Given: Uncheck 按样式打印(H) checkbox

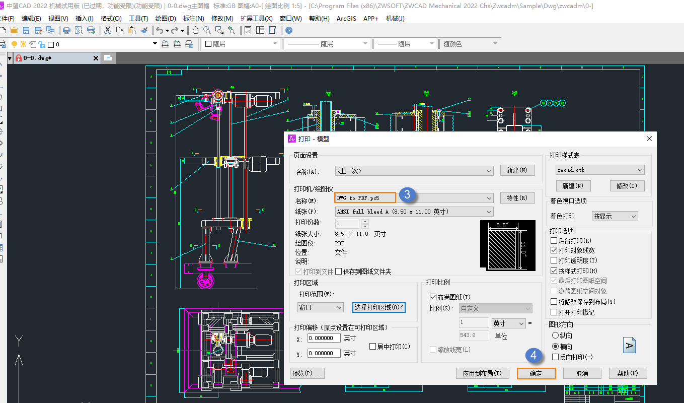Looking at the screenshot, I should (x=554, y=271).
